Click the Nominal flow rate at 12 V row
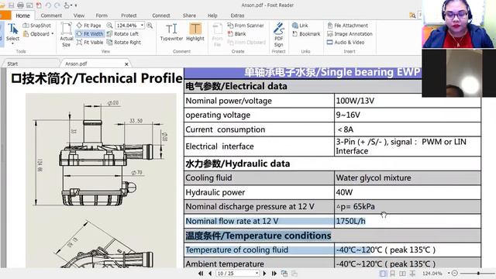 click(x=332, y=221)
